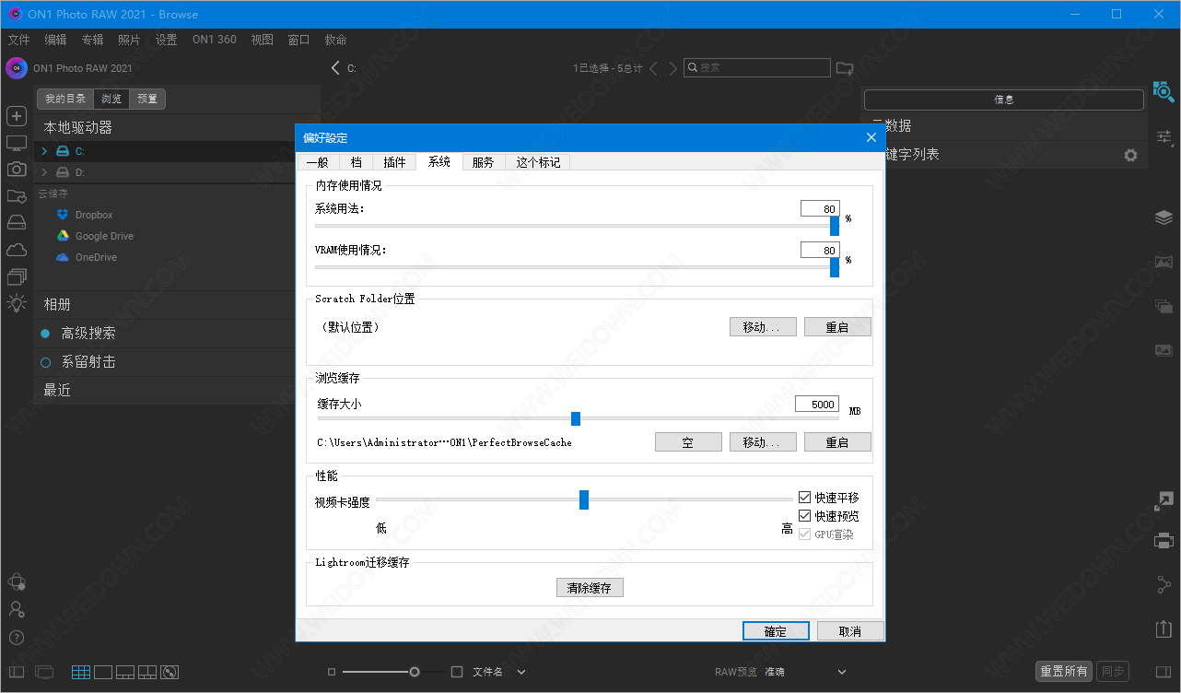Viewport: 1181px width, 693px height.
Task: Toggle the 快速预览 checkbox
Action: click(805, 516)
